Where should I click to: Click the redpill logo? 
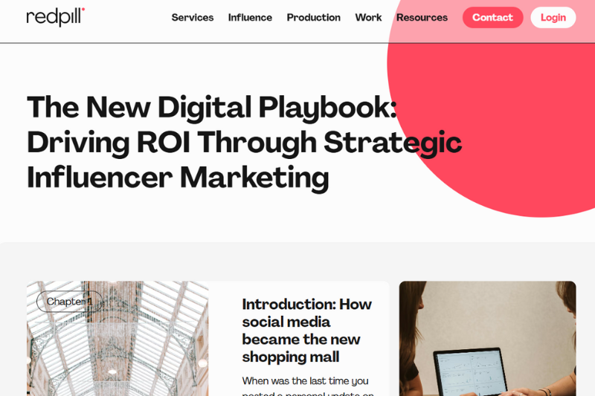pyautogui.click(x=55, y=17)
